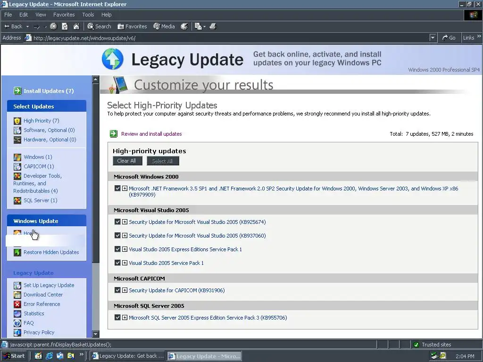Image resolution: width=483 pixels, height=362 pixels.
Task: Expand details for CAPICOM KB931906 update
Action: [x=125, y=290]
